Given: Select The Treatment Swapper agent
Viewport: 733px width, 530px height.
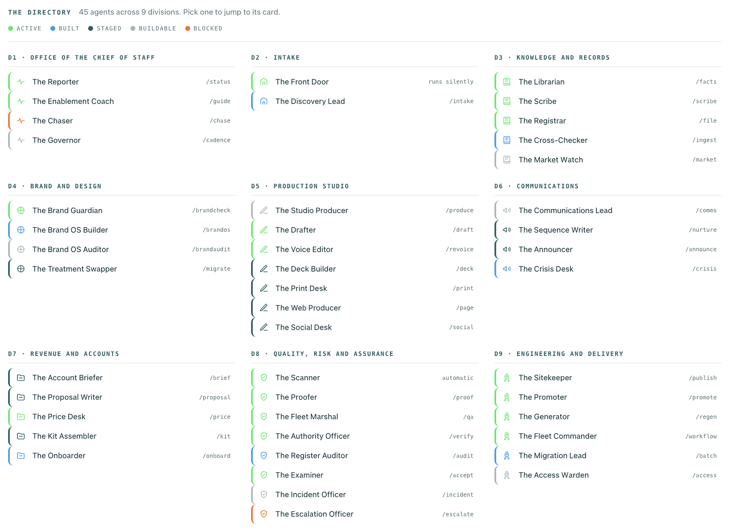Looking at the screenshot, I should coord(122,269).
